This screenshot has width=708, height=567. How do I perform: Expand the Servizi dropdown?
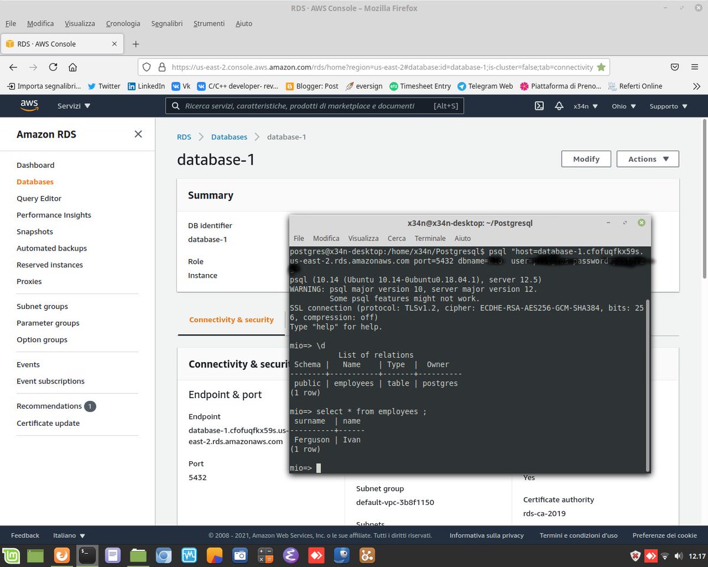click(x=74, y=106)
